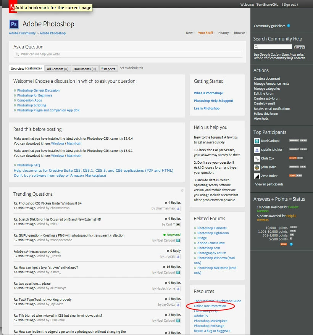Open Online Documentation resource link
The height and width of the screenshot is (335, 313).
pyautogui.click(x=210, y=306)
